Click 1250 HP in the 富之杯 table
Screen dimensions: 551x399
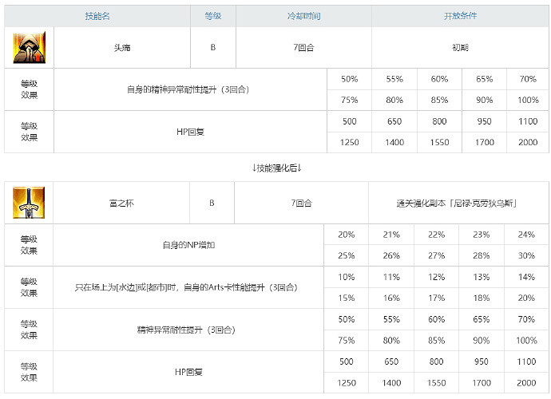point(347,383)
